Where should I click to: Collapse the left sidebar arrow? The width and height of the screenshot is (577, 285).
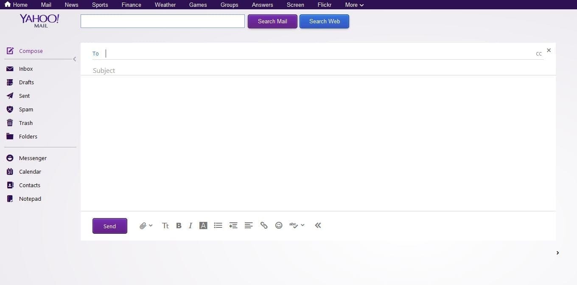tap(75, 59)
